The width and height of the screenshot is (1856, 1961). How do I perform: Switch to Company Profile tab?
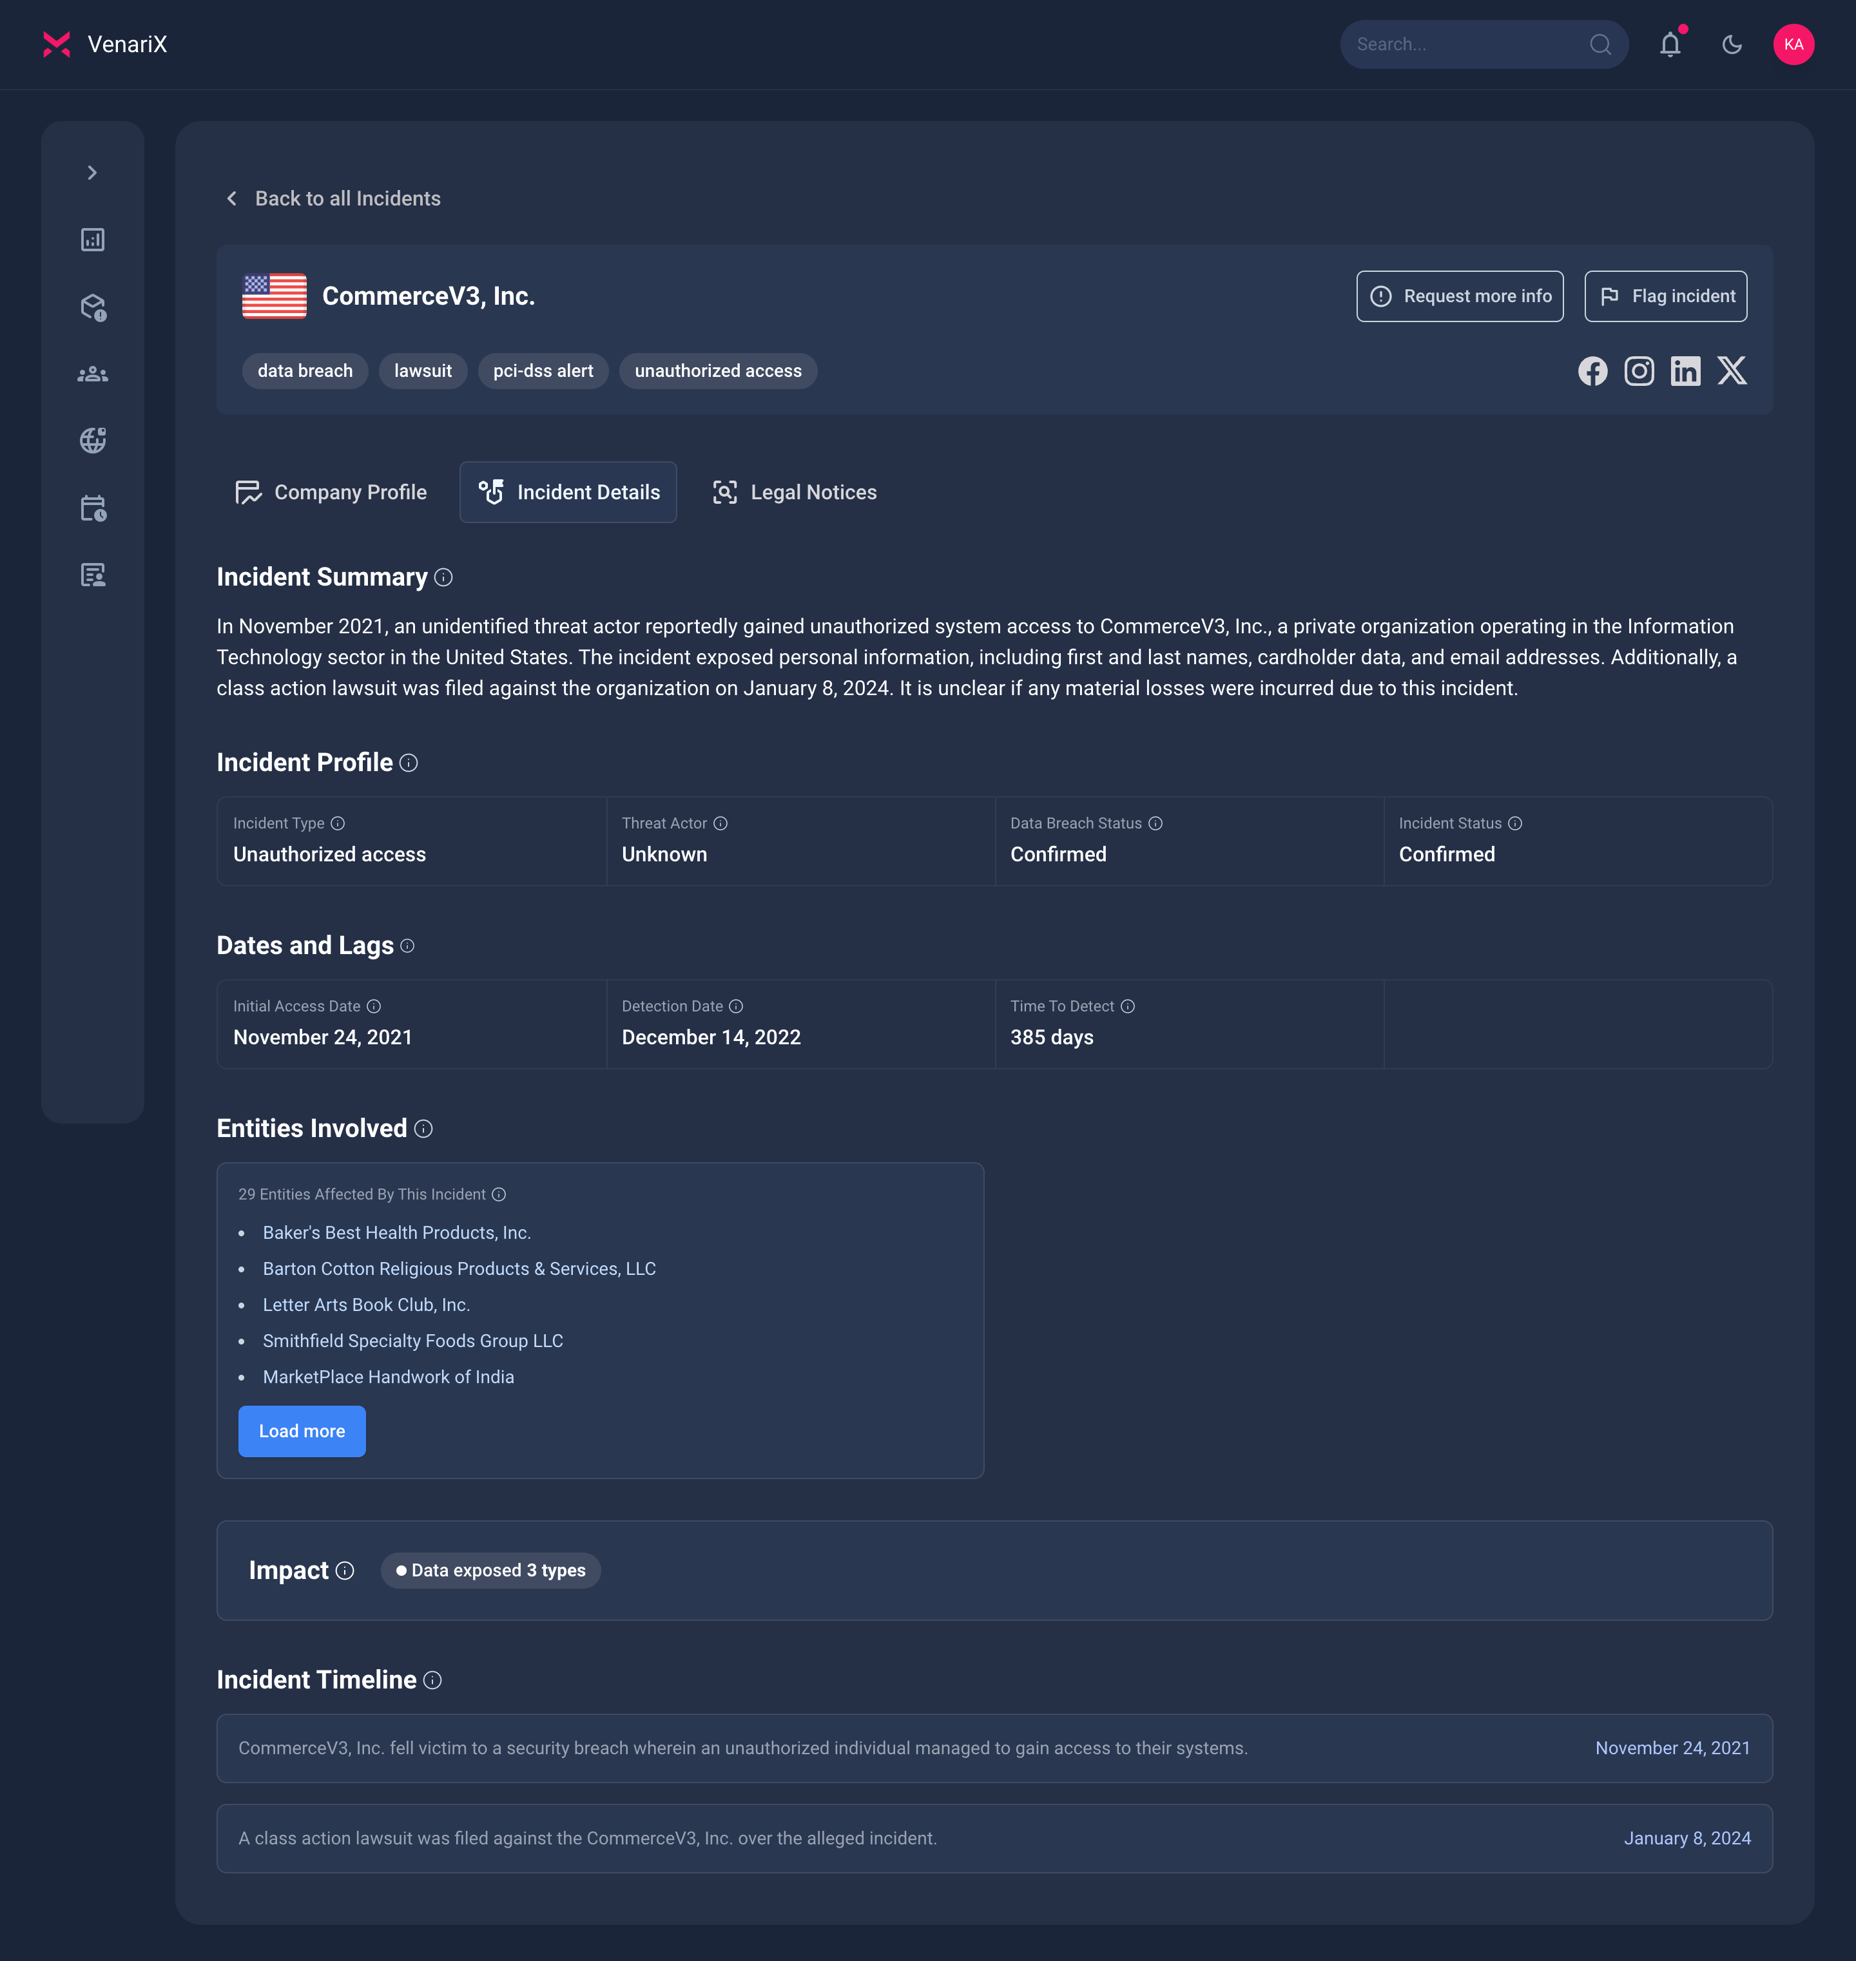[331, 492]
